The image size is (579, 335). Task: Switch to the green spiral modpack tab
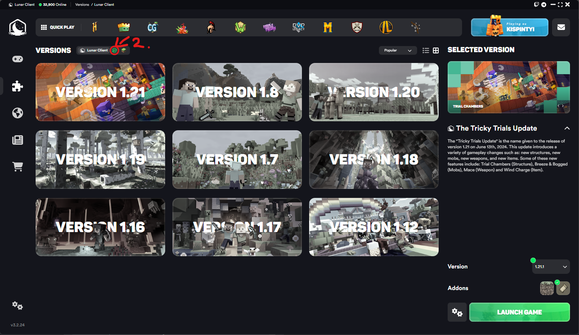(114, 50)
